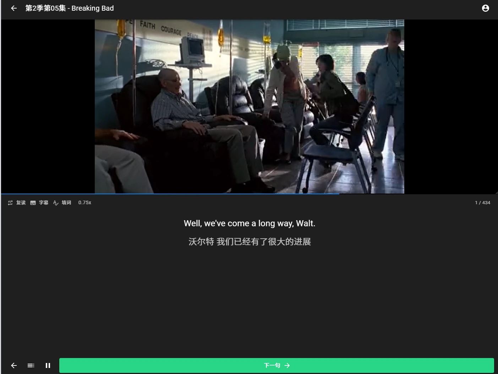The height and width of the screenshot is (374, 498).
Task: Click the word "Well," in the subtitle
Action: [193, 223]
